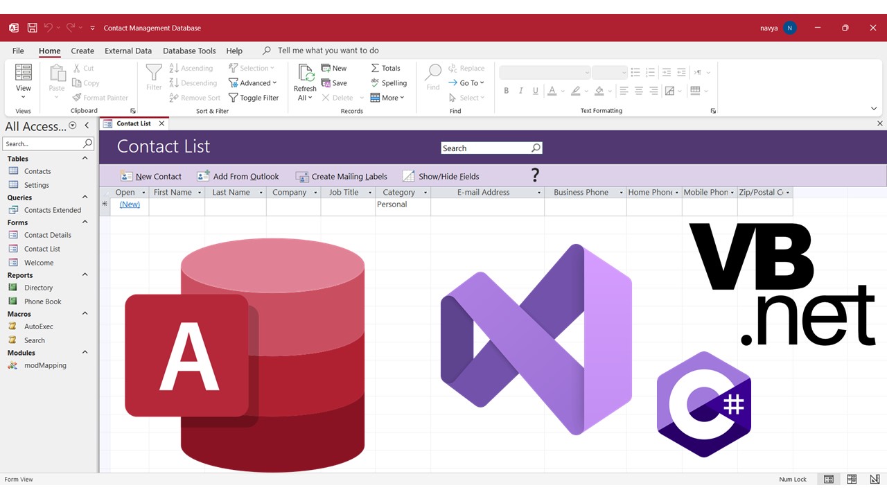The width and height of the screenshot is (887, 499).
Task: Switch to Form View icon in status bar
Action: click(828, 480)
